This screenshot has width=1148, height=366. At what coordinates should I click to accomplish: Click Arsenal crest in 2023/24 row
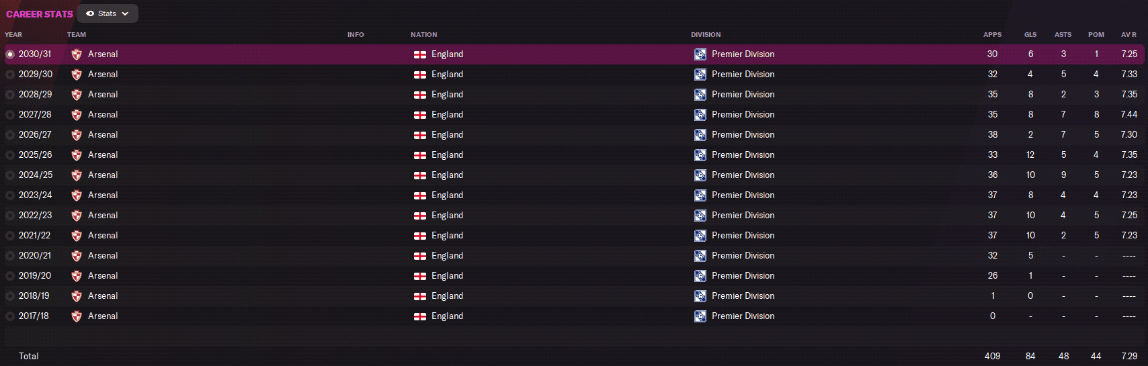point(77,195)
